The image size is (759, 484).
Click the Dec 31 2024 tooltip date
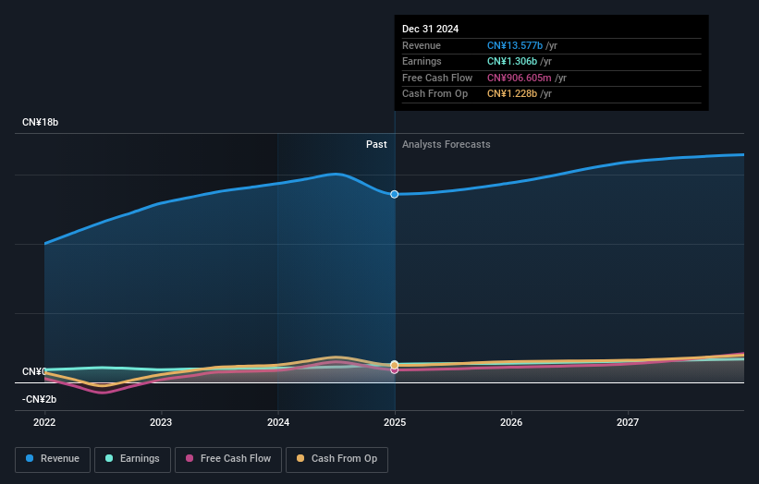(430, 29)
